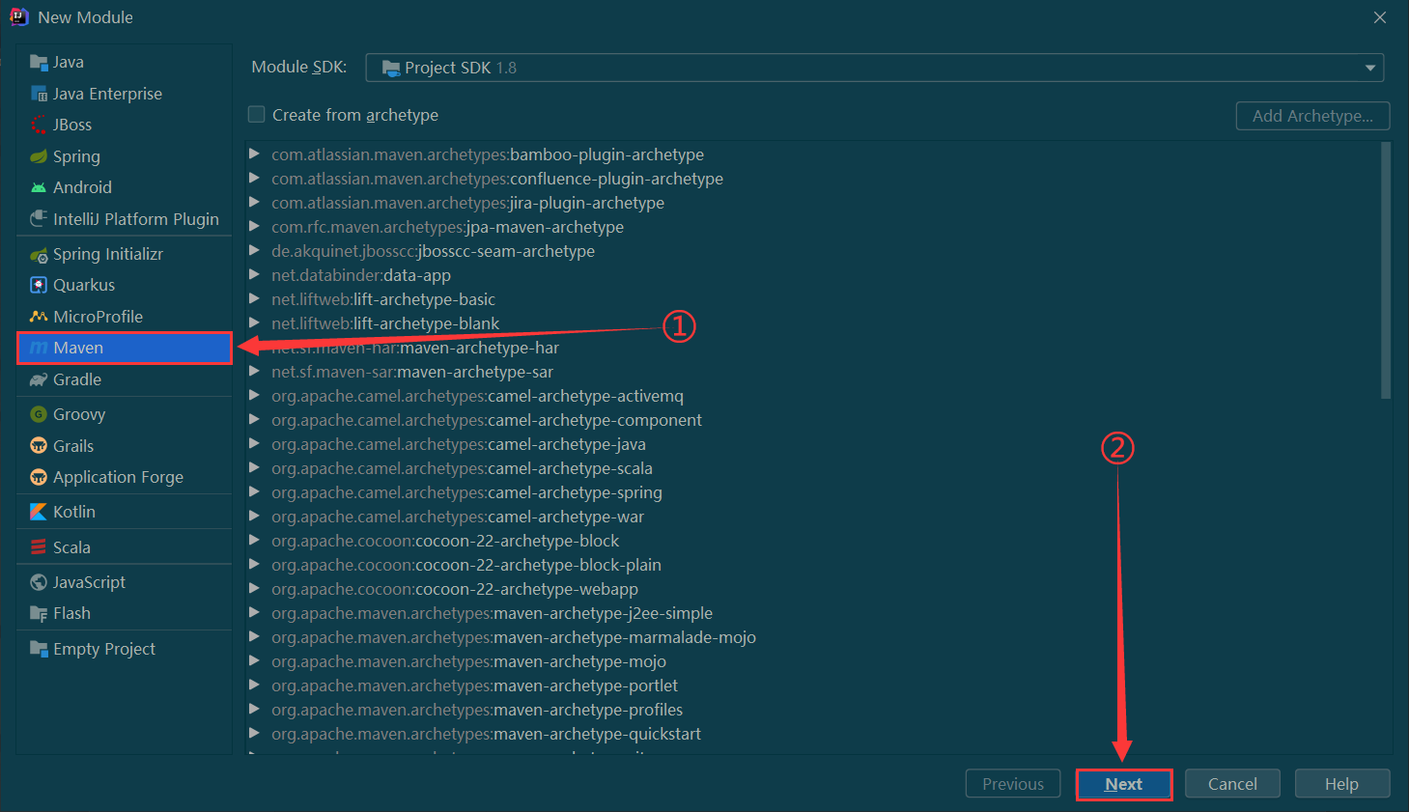Viewport: 1409px width, 812px height.
Task: Click the JavaScript globe icon
Action: click(x=39, y=582)
